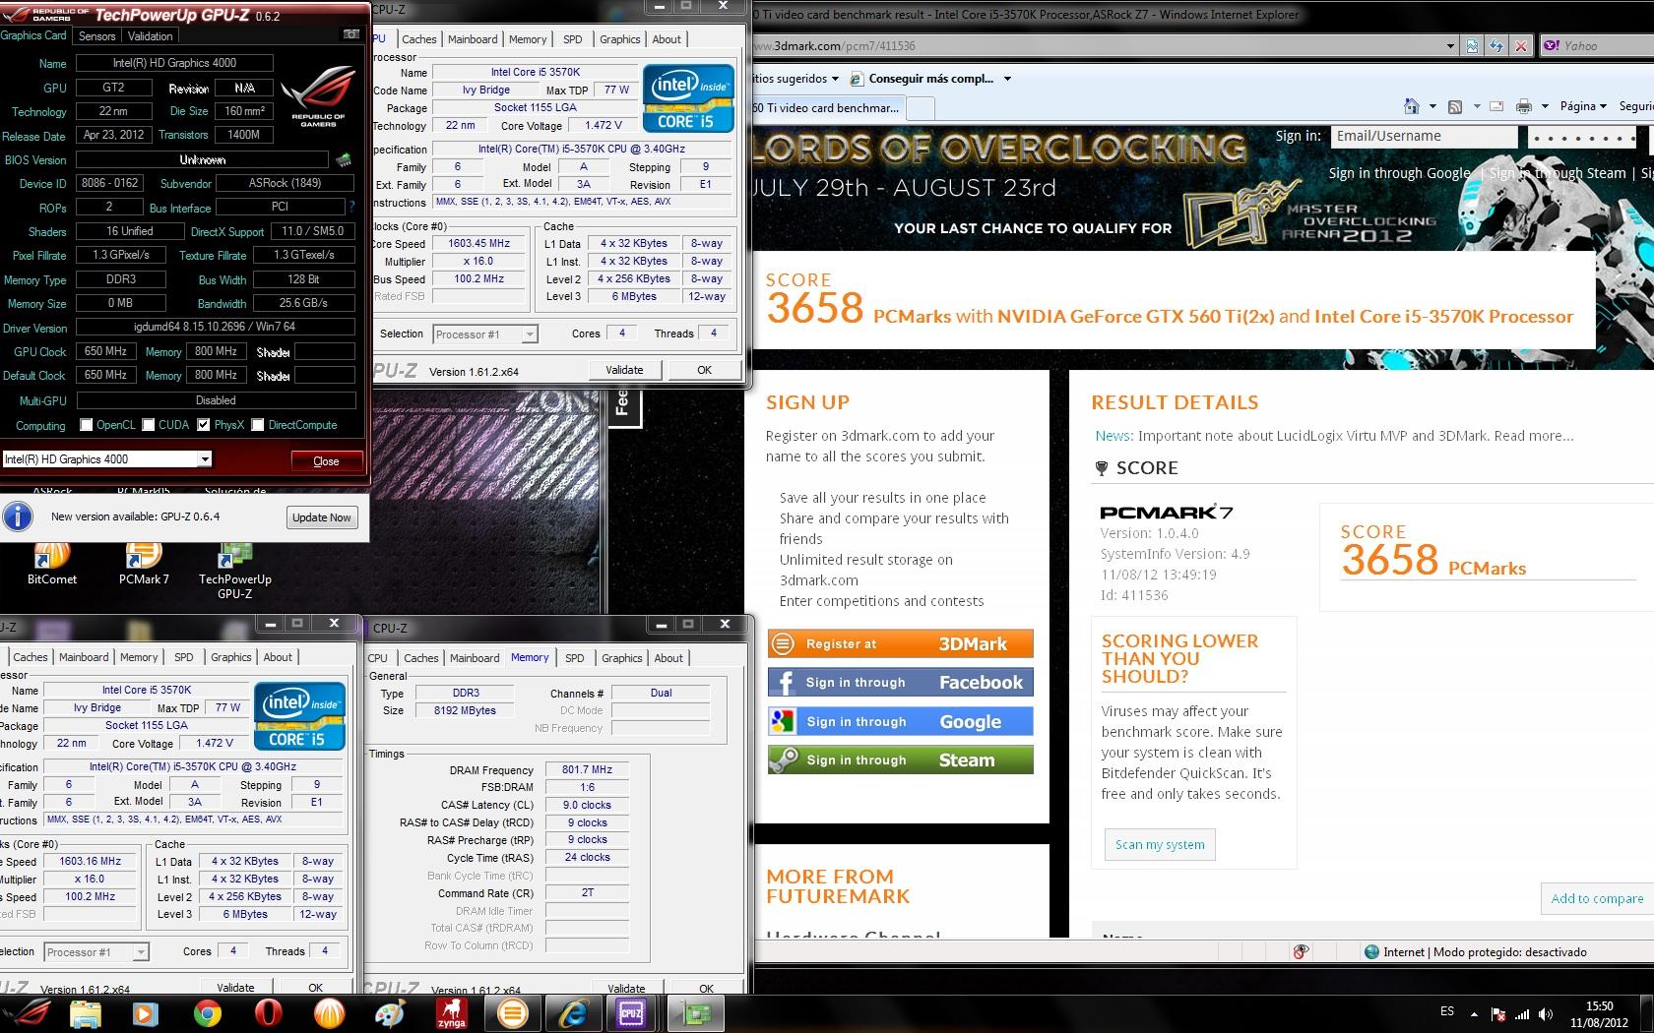Open Graphics tab in CPU-Z below BitComet icon
The width and height of the screenshot is (1654, 1033).
click(231, 657)
